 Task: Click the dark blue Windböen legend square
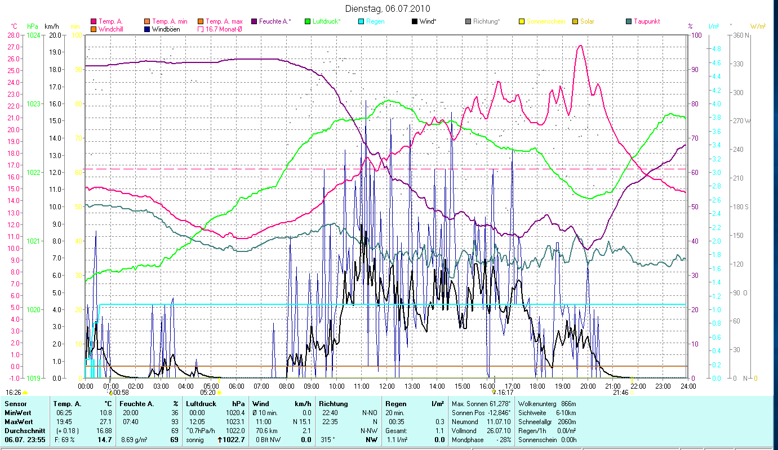coord(148,29)
